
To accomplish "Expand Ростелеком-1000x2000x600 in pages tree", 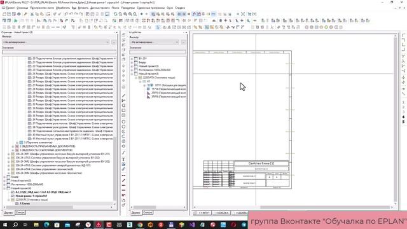I will click(4, 184).
